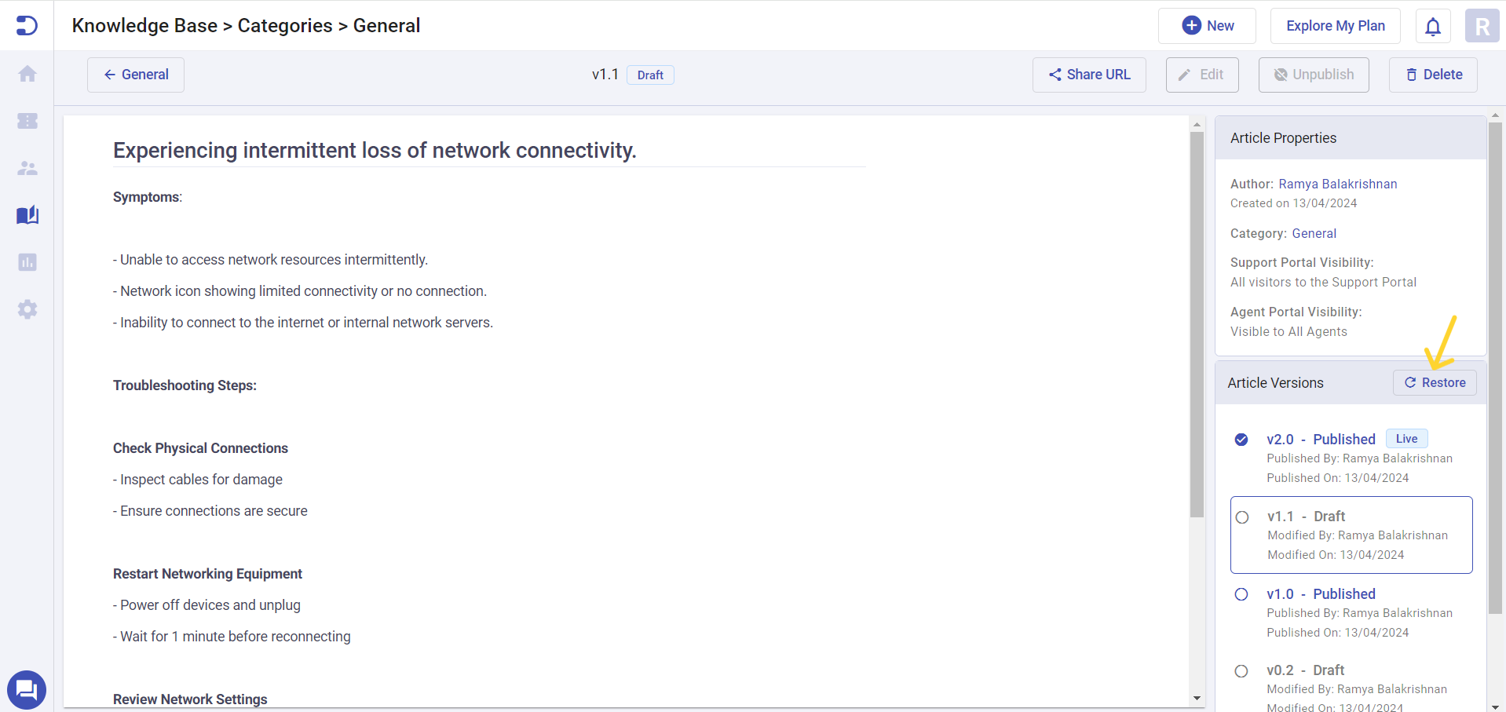This screenshot has width=1506, height=712.
Task: Click the Restore version button
Action: click(x=1435, y=383)
